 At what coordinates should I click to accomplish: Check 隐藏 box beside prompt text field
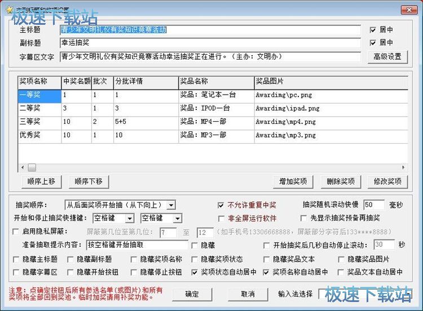point(194,245)
